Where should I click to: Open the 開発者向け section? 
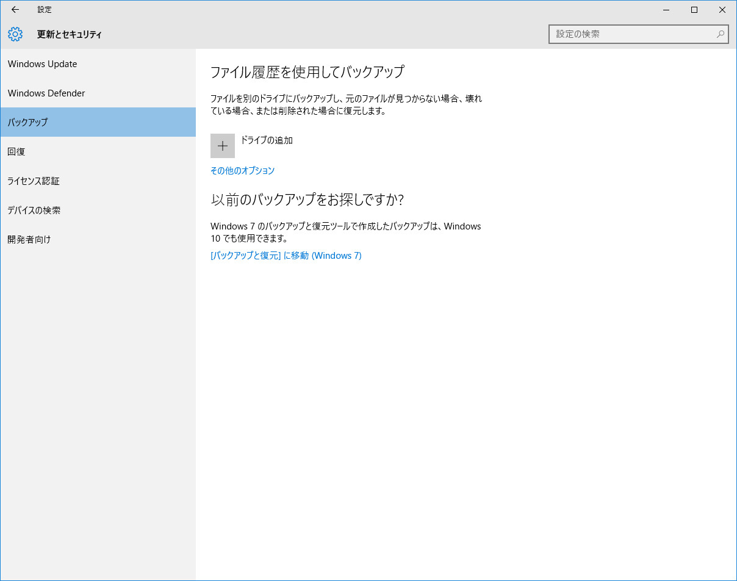29,239
